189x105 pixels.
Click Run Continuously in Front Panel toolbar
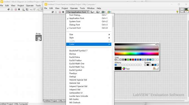[x=56, y=12]
